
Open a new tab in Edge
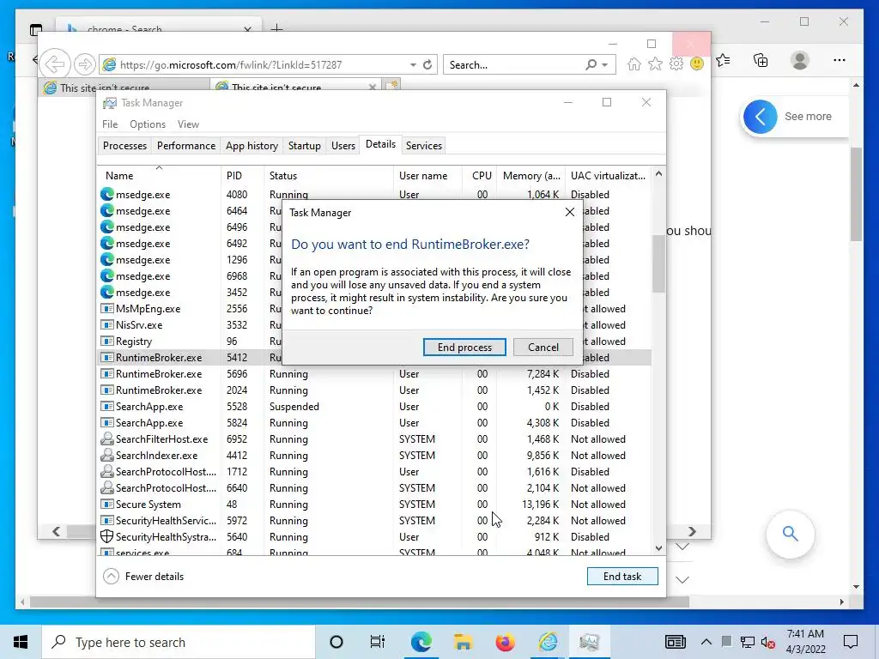tap(277, 28)
